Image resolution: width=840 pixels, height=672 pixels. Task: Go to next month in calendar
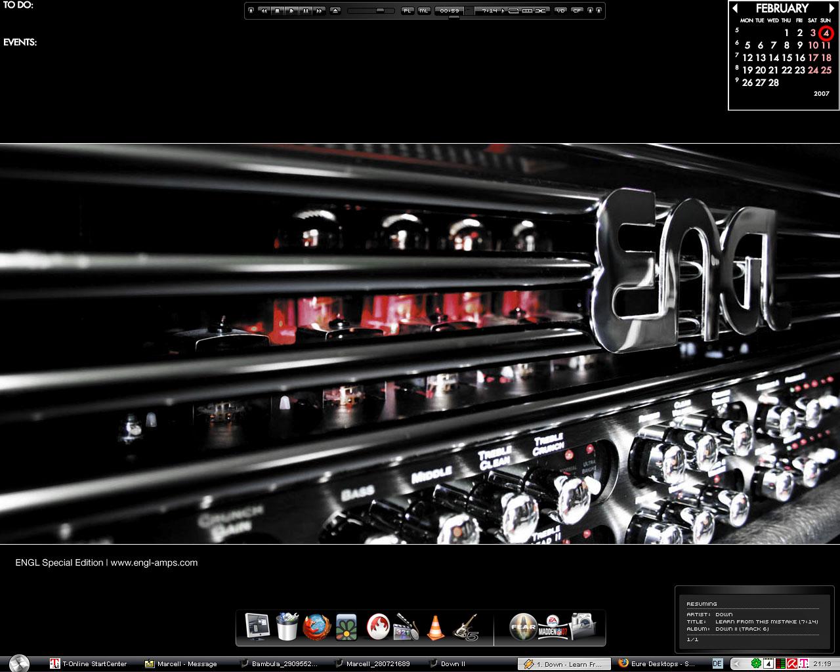point(831,9)
